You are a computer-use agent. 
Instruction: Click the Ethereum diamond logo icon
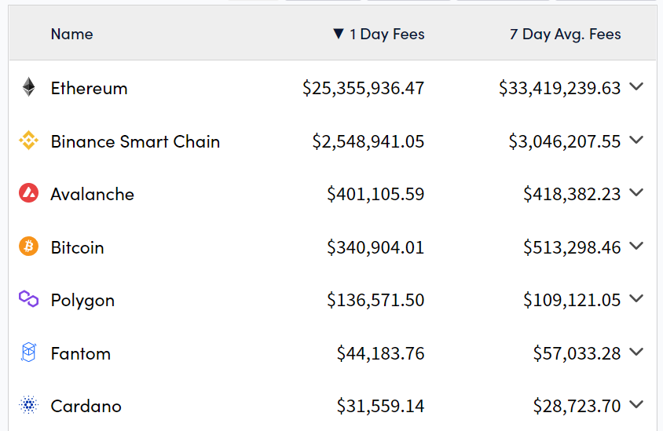(x=29, y=87)
